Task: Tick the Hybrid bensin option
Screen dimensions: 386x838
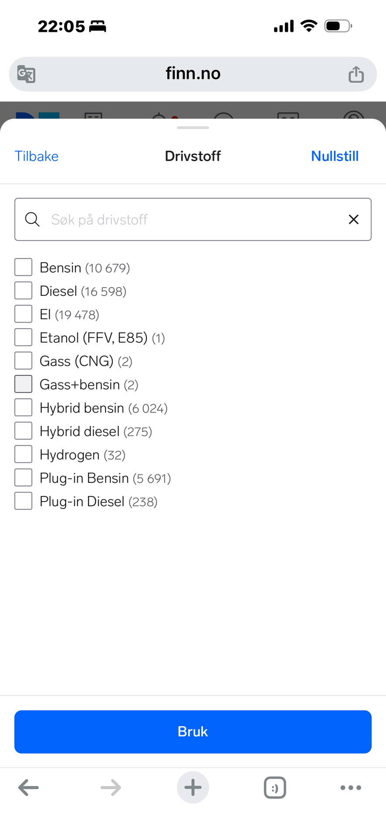Action: (24, 408)
